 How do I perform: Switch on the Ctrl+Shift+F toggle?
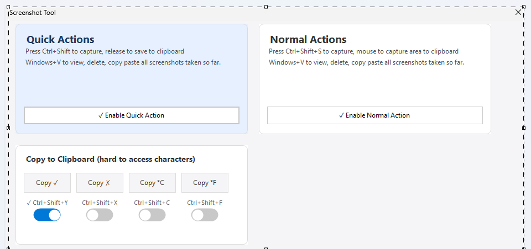click(205, 215)
